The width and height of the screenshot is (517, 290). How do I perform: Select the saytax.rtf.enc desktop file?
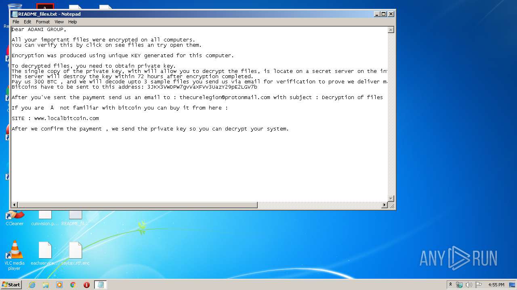(75, 254)
